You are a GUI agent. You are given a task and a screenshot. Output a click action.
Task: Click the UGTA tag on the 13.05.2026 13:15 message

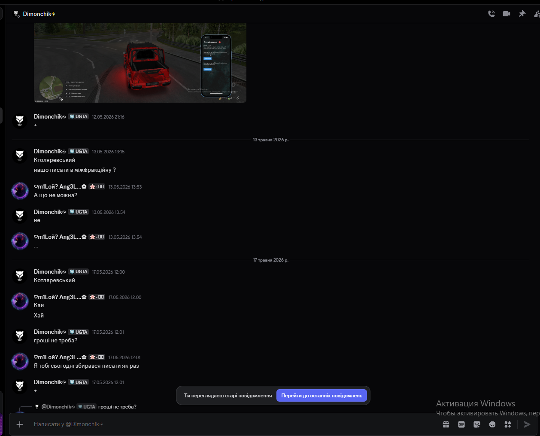coord(79,152)
